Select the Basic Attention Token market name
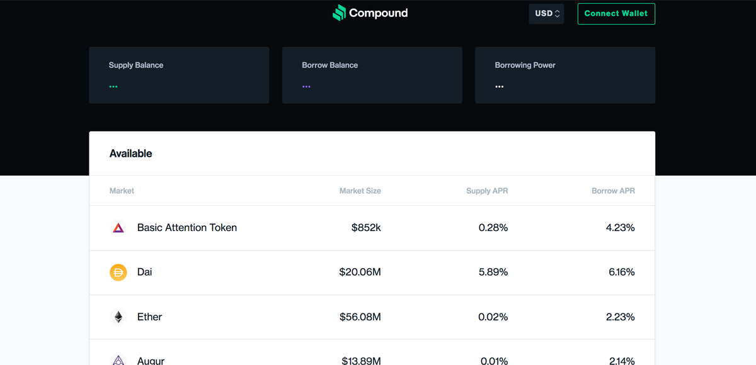Screen dimensions: 756x365 click(x=187, y=228)
